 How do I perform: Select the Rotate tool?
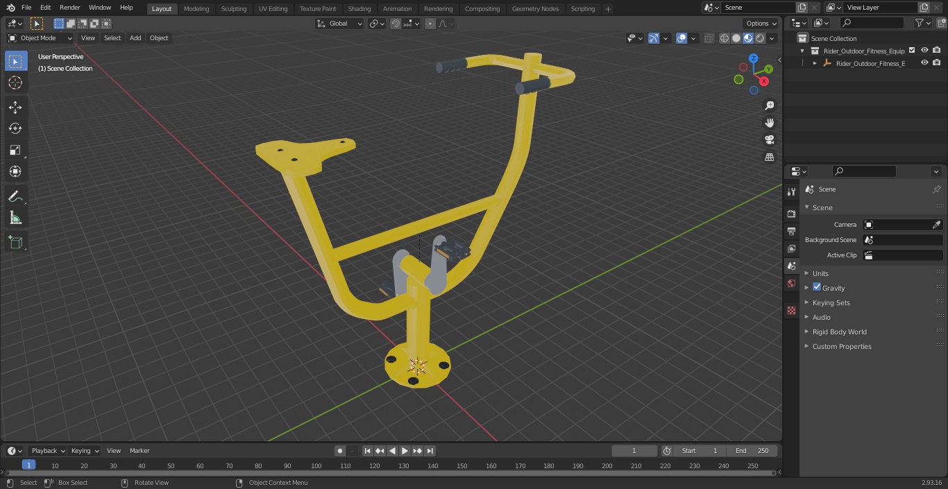click(x=15, y=128)
